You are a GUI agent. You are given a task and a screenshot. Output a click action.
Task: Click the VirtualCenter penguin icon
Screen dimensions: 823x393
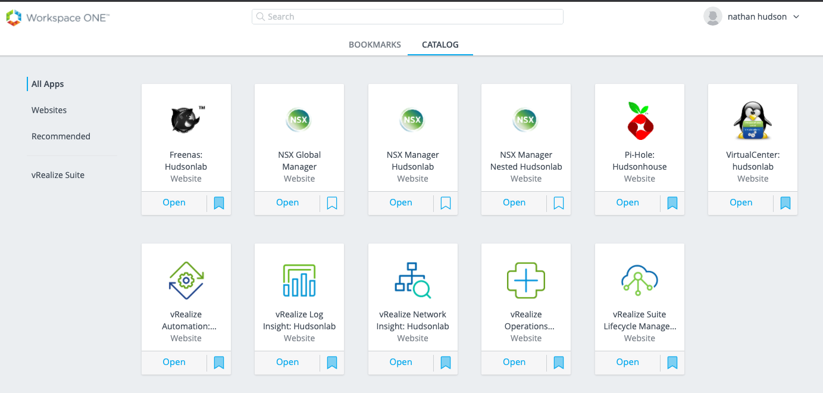pyautogui.click(x=753, y=121)
